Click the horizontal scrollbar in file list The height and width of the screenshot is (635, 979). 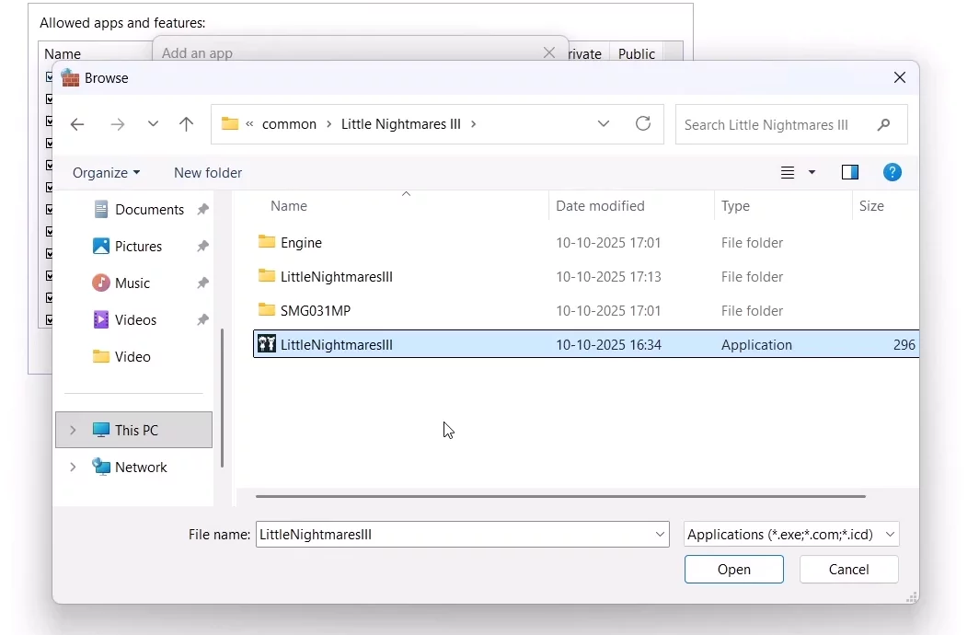tap(559, 496)
